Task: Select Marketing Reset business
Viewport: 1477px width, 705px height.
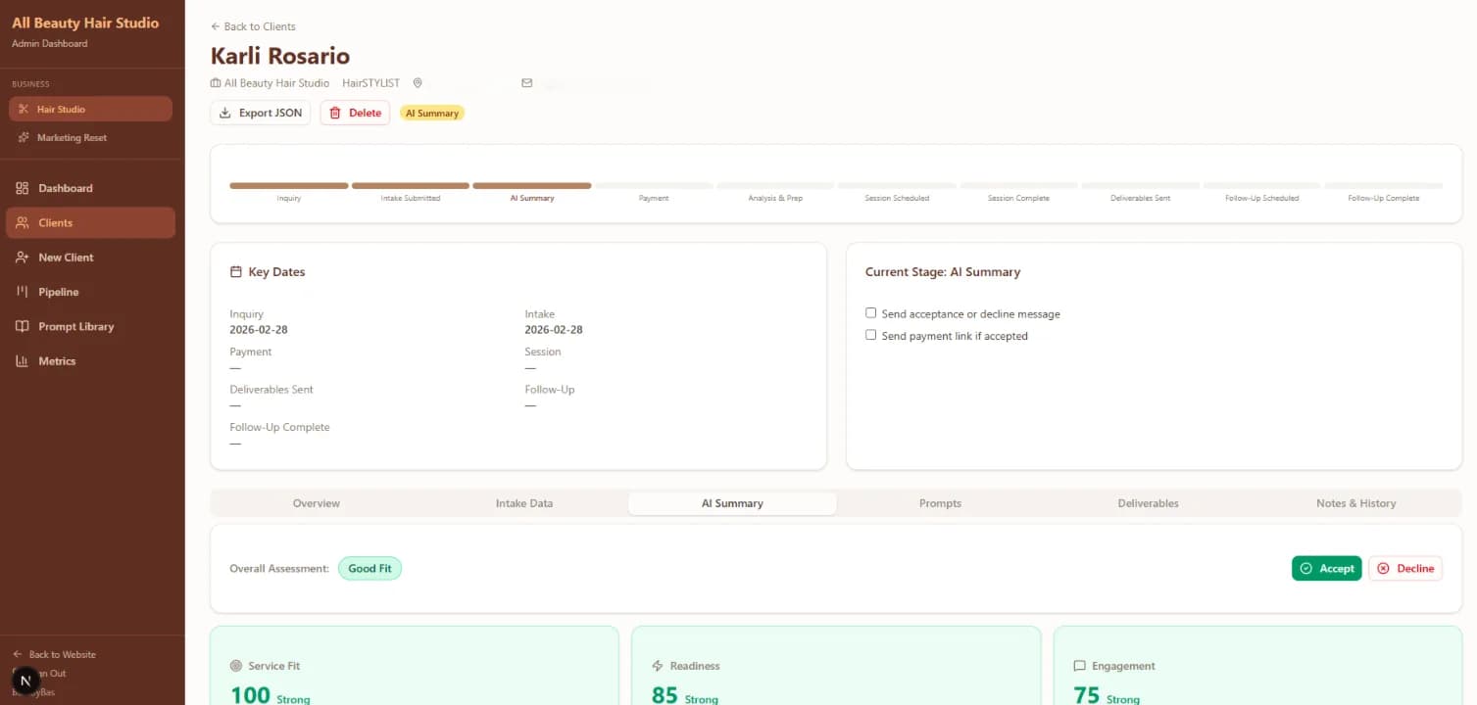Action: pyautogui.click(x=72, y=138)
